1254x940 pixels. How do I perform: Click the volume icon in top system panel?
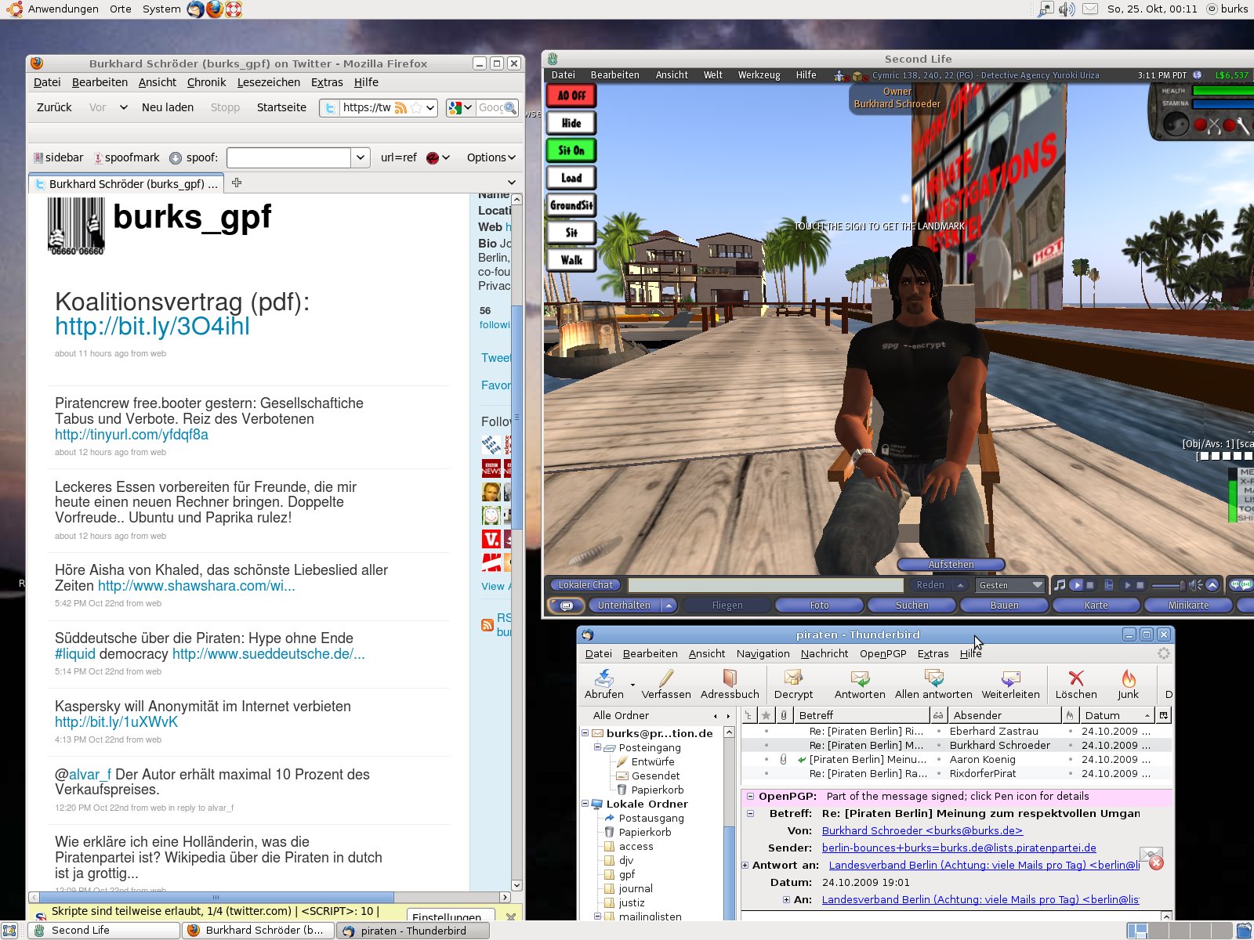coord(1067,9)
